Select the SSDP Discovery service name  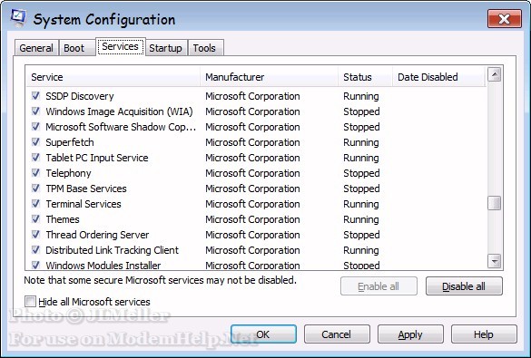pyautogui.click(x=80, y=96)
